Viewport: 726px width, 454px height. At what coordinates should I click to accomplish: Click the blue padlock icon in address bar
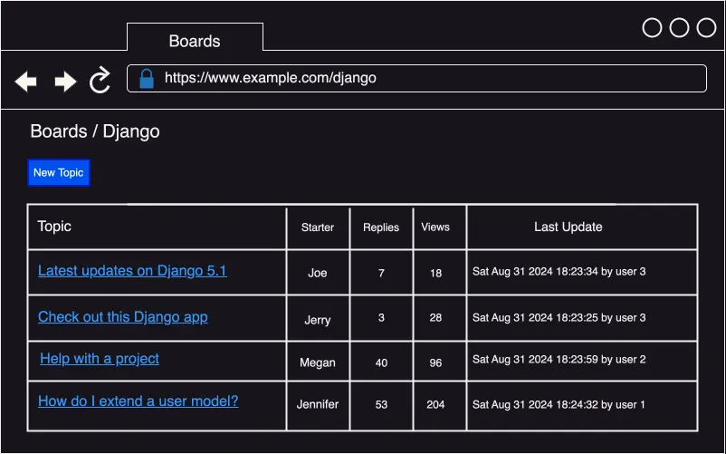point(147,79)
